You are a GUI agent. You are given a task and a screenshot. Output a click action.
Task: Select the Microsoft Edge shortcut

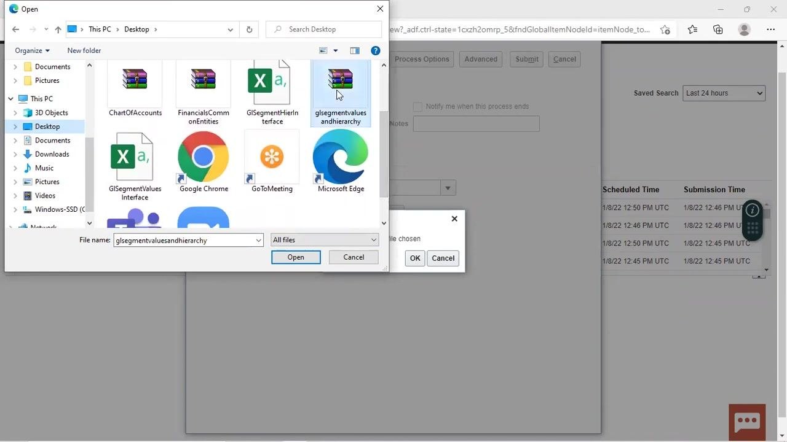(341, 162)
